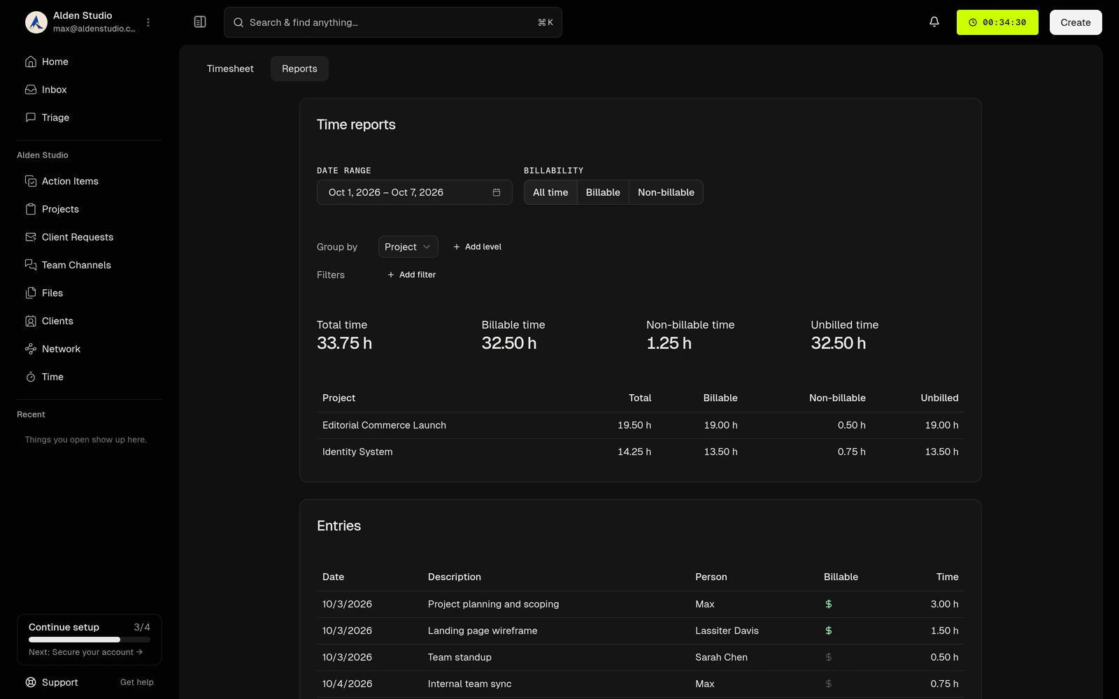
Task: Select the Billable filter option
Action: pyautogui.click(x=603, y=192)
